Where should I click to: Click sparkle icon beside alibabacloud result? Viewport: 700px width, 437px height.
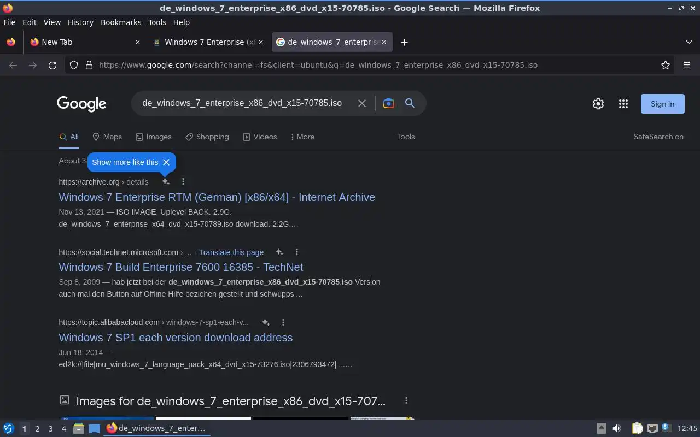click(265, 322)
